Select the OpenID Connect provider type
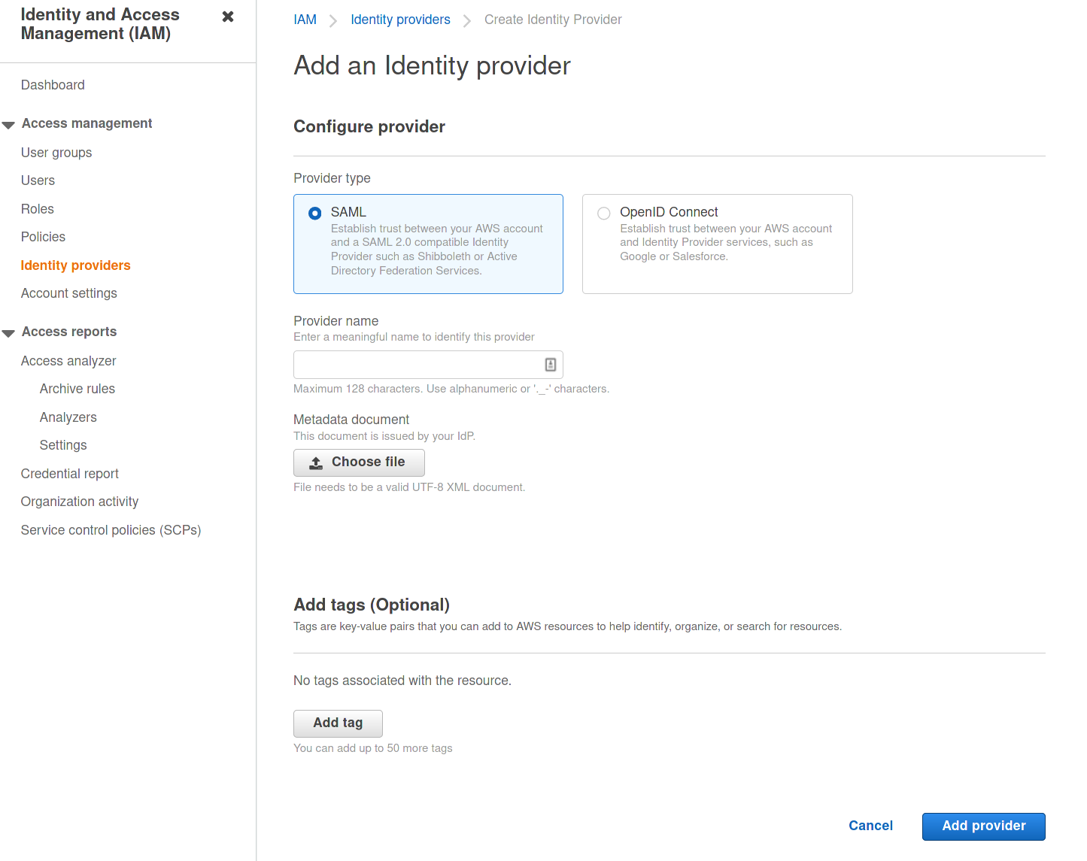 (603, 214)
